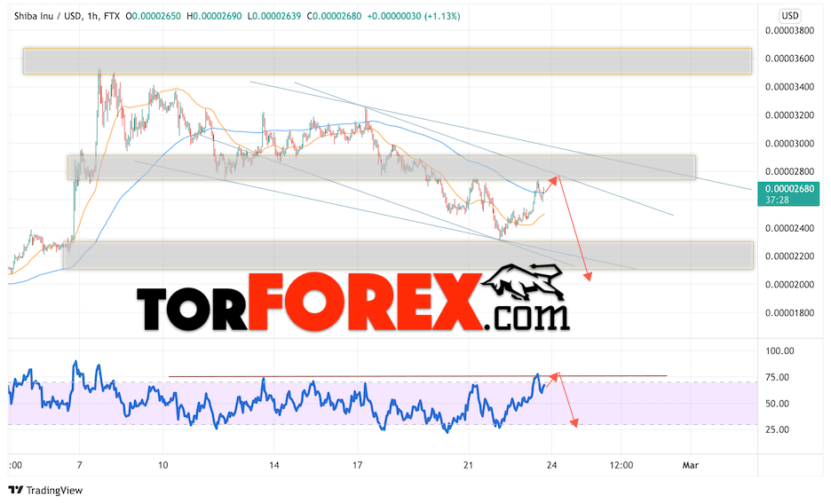Click the 0.00002000 price axis label

789,285
